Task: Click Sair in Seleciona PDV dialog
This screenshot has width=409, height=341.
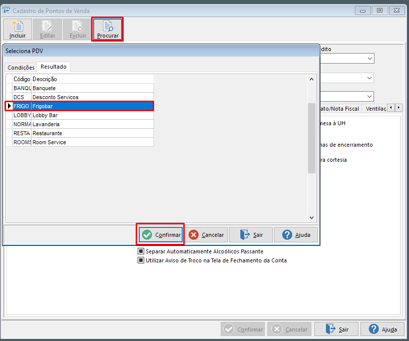Action: [251, 234]
